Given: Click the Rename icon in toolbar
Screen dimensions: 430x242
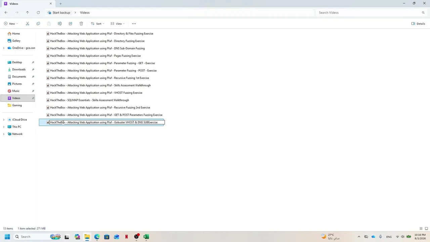Looking at the screenshot, I should [x=60, y=24].
